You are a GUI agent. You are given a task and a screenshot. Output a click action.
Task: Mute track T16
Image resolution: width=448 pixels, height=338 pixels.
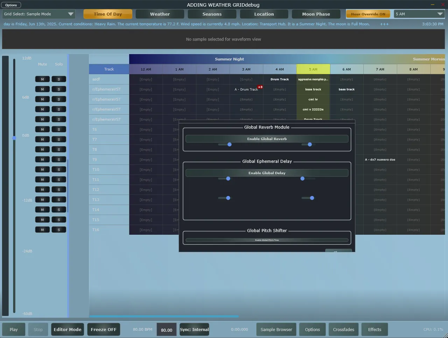42,230
